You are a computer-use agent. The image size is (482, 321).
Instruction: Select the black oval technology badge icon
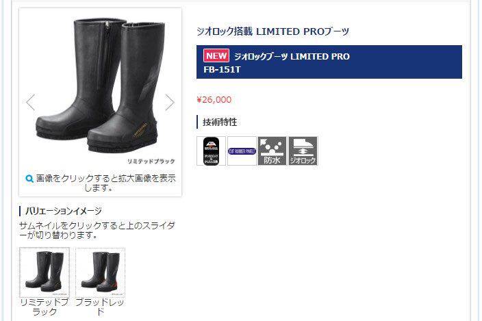pos(211,151)
